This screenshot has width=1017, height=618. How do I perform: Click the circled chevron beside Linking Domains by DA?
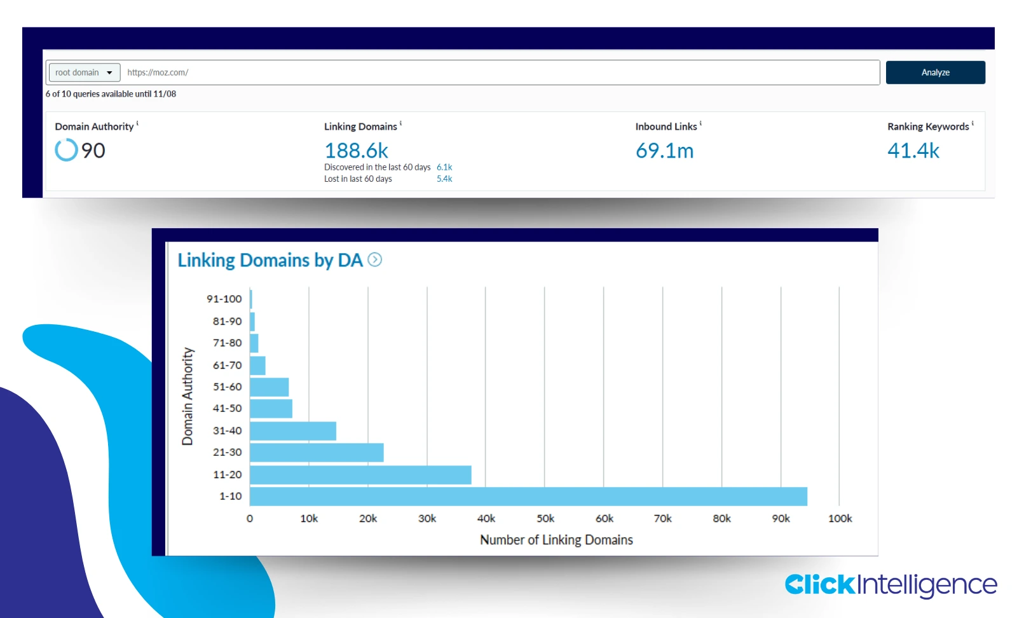click(375, 260)
